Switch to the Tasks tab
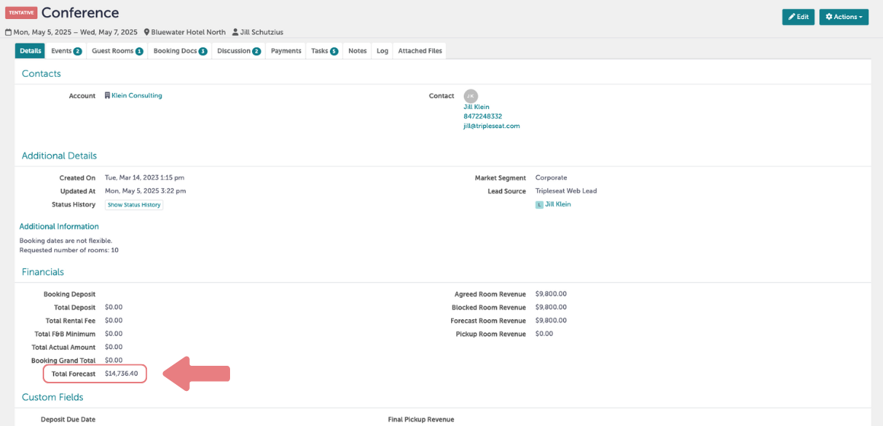 click(325, 51)
